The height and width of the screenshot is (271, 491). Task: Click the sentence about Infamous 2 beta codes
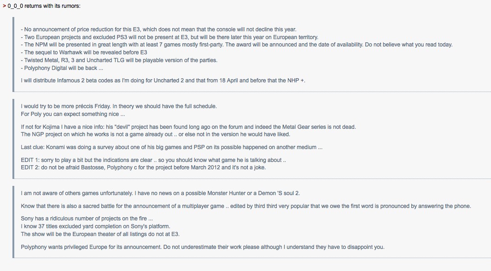(x=163, y=81)
